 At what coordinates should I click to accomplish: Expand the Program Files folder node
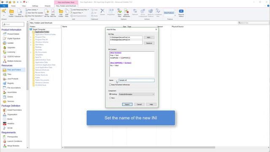[31, 37]
